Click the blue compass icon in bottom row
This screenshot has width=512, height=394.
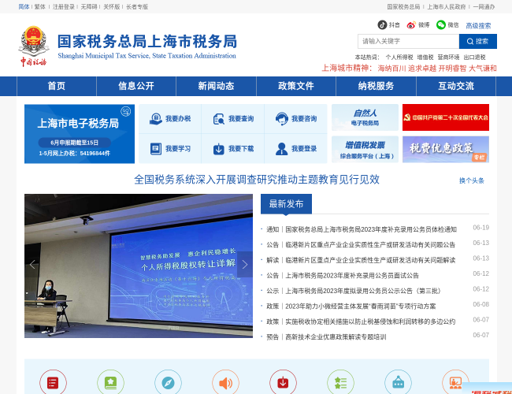pos(168,383)
